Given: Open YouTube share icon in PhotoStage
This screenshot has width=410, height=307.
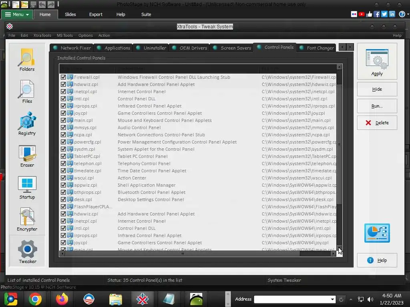Looking at the screenshot, I should pos(362,14).
